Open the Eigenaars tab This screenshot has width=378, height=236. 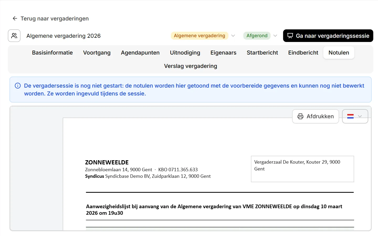[223, 53]
